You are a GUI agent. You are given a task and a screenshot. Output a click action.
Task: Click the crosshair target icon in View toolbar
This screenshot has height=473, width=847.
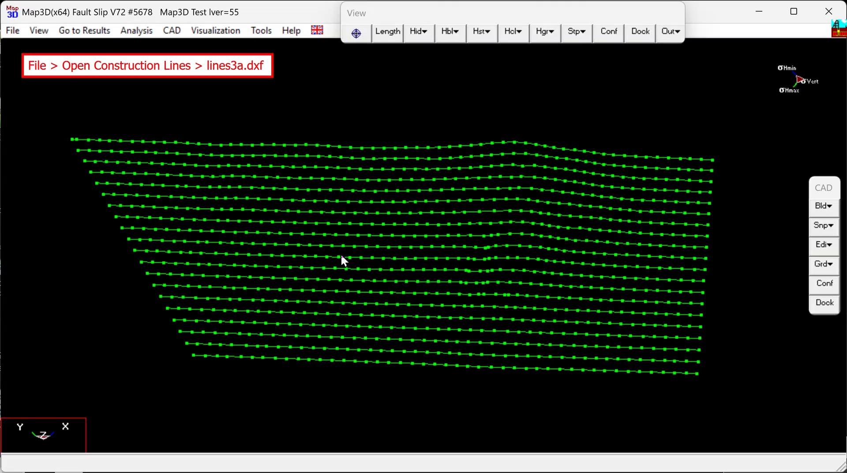(x=356, y=33)
